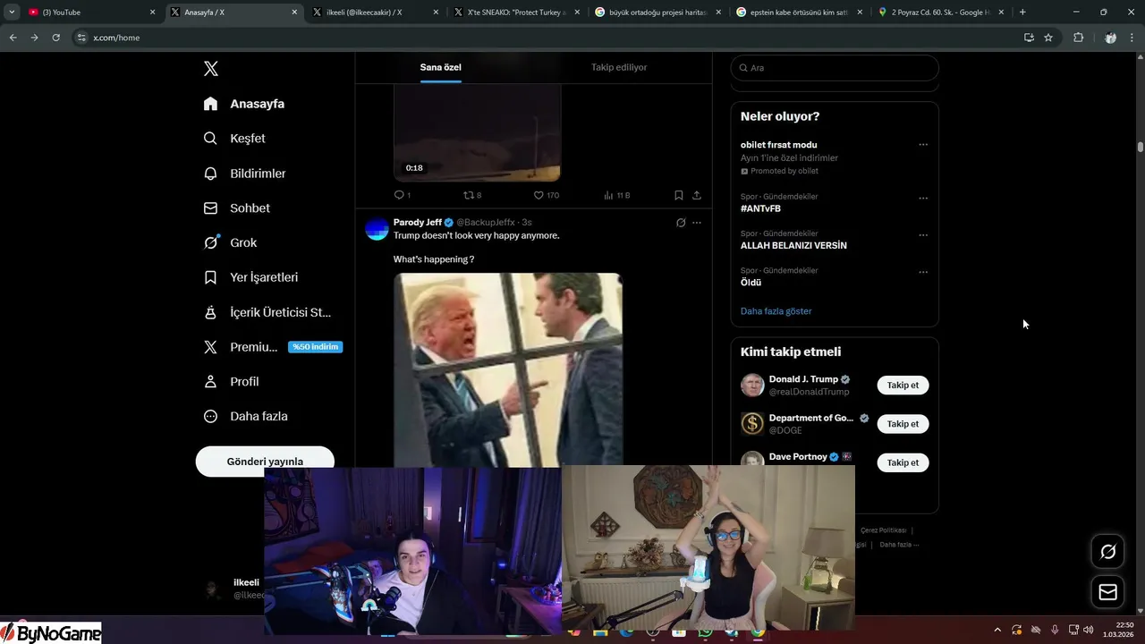Follow Department of Government Efficiency with Takip et

pyautogui.click(x=903, y=424)
